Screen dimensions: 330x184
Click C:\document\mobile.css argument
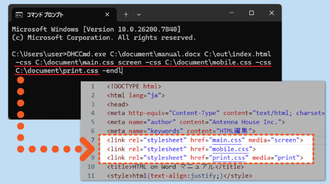[208, 62]
